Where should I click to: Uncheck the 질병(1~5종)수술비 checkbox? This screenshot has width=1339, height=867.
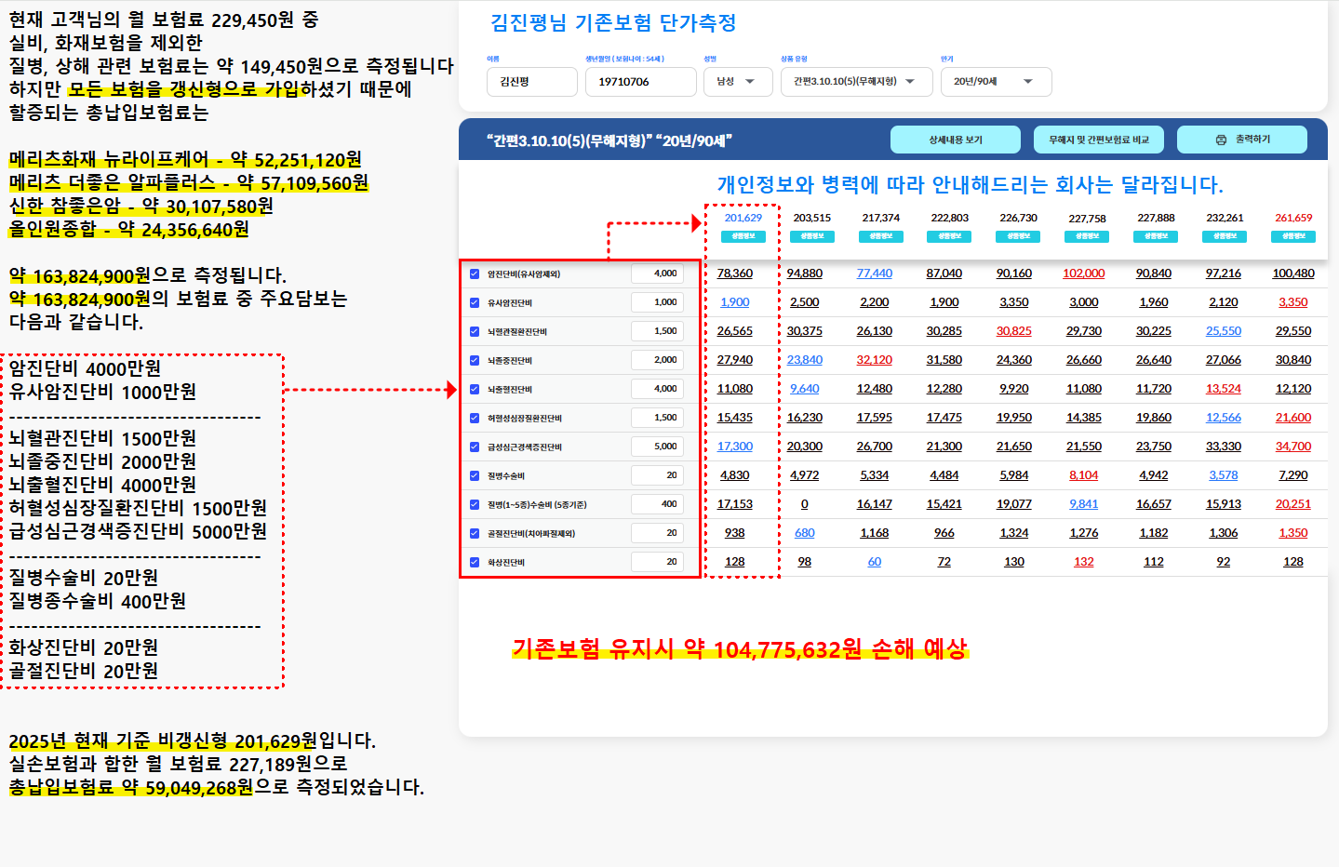coord(475,504)
